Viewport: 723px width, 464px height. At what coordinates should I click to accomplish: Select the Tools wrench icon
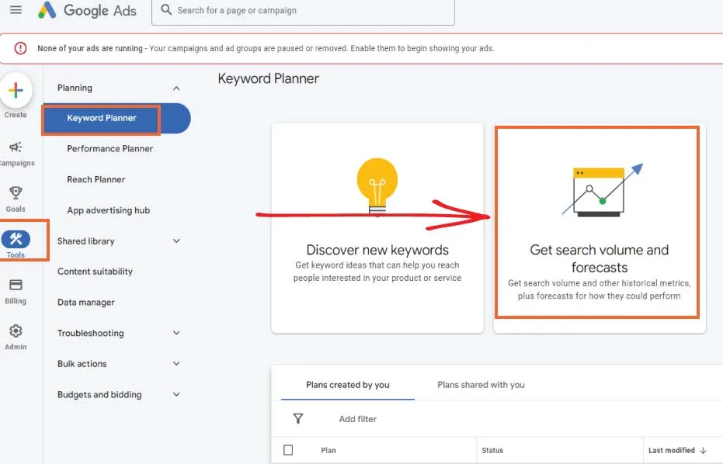pos(16,239)
